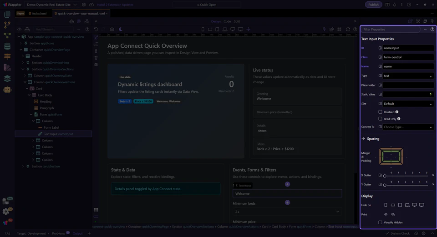Open project settings gear beside project name
The image size is (437, 237).
(84, 5)
